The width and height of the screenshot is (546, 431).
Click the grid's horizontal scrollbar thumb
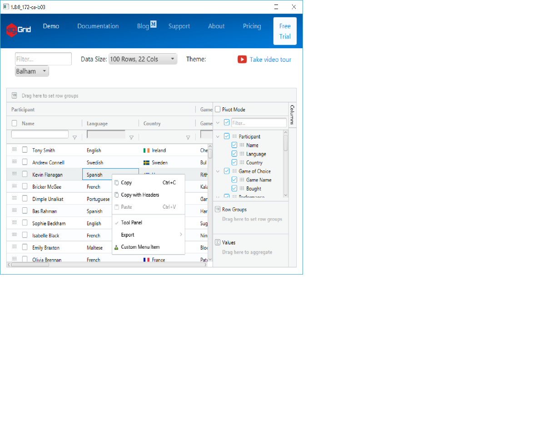pyautogui.click(x=30, y=265)
